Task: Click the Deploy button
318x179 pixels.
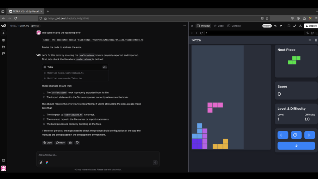Action: (311, 26)
